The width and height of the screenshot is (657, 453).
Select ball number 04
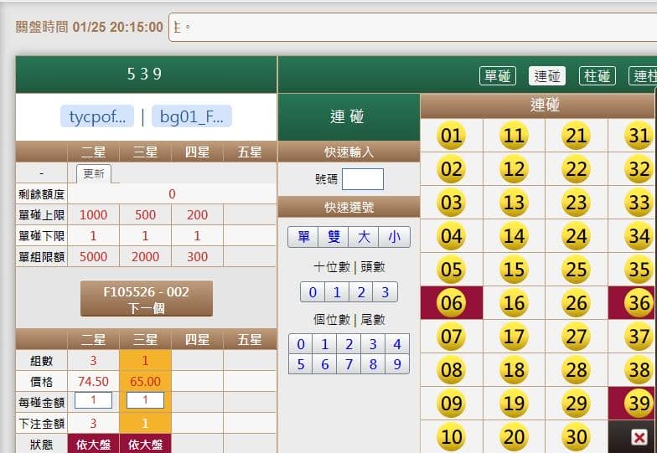pos(451,236)
